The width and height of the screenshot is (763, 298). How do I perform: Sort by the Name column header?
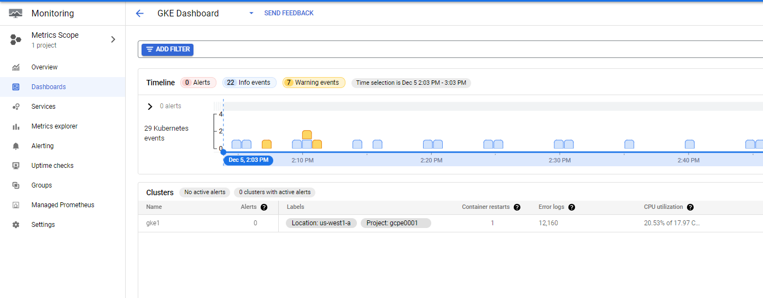(x=154, y=207)
